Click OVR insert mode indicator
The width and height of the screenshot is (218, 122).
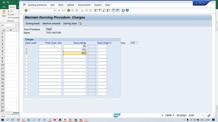[191, 115]
